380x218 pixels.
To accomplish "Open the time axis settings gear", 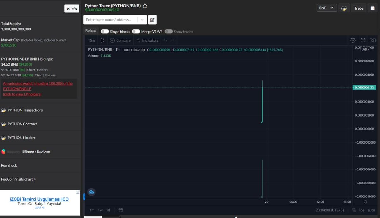I will (365, 202).
